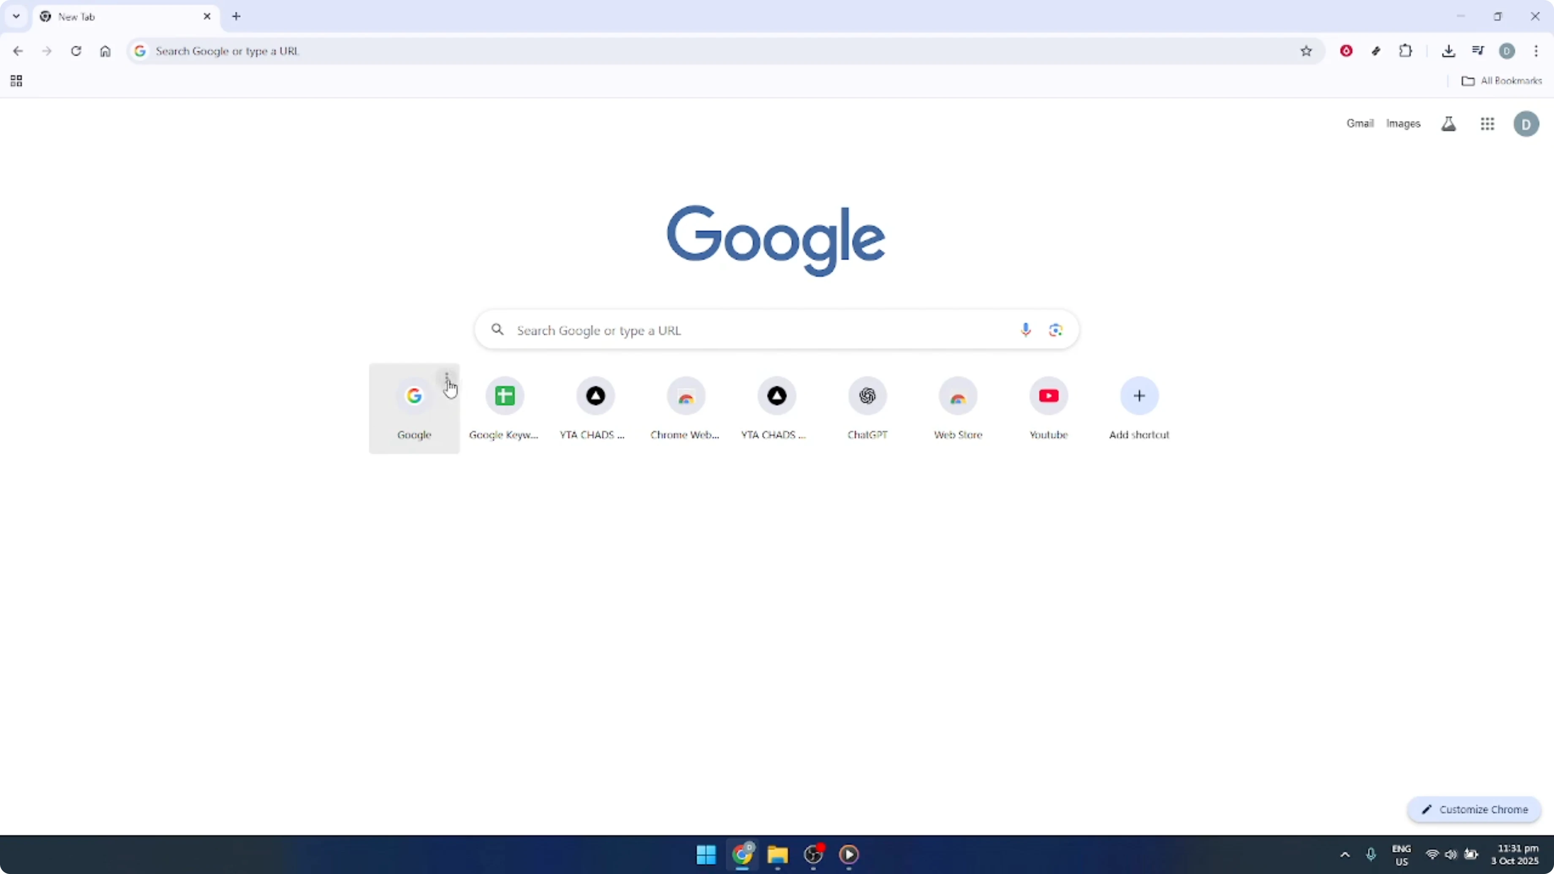Screen dimensions: 1554x874
Task: Minimize the Chrome window
Action: pyautogui.click(x=1461, y=16)
